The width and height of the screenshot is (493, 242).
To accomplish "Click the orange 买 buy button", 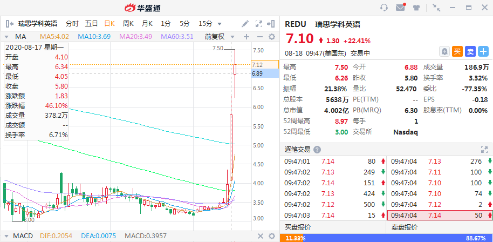I will pos(457,52).
